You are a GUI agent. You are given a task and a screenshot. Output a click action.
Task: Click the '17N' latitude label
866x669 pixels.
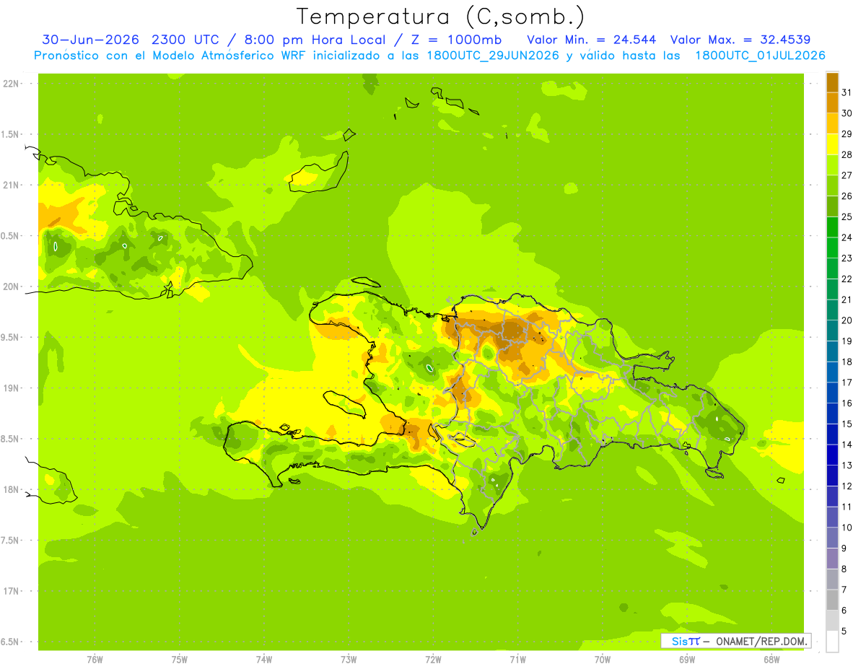pos(12,592)
